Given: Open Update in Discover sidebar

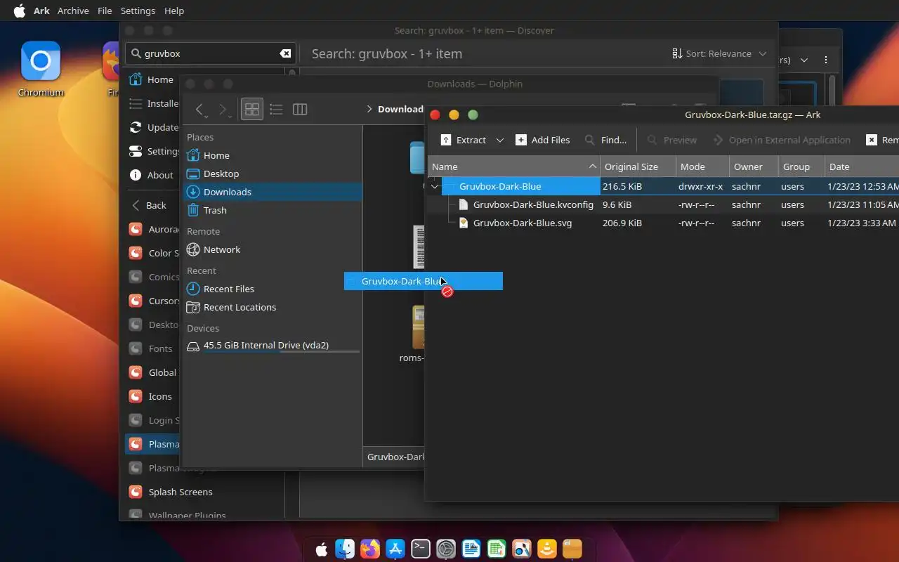Looking at the screenshot, I should (153, 127).
